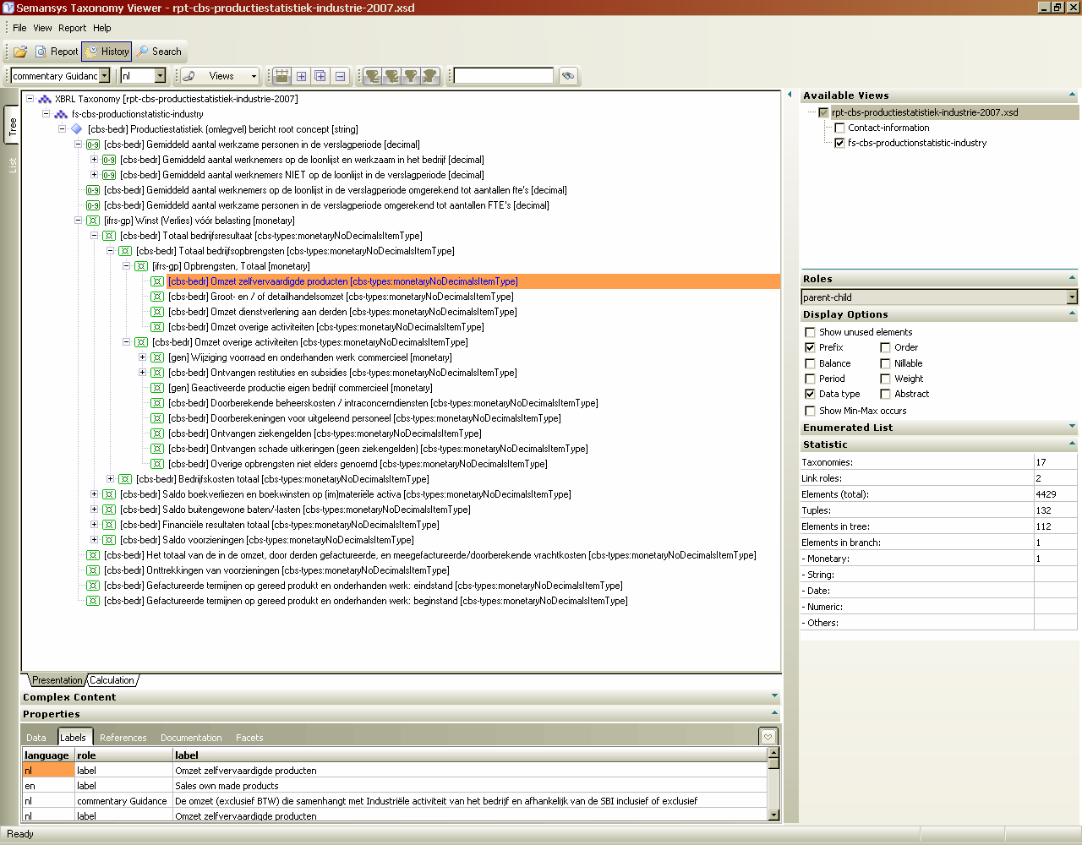Click the search text input field
The width and height of the screenshot is (1082, 845).
tap(503, 76)
